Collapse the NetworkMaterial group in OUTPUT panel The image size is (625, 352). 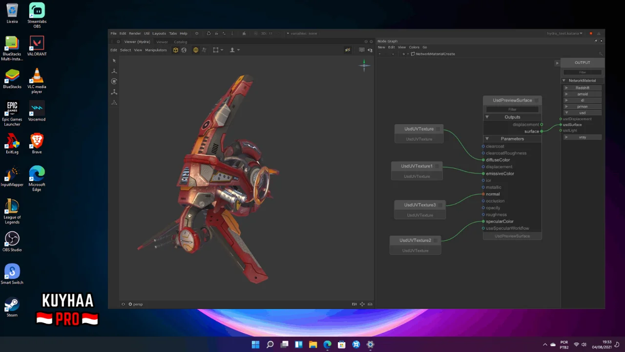tap(564, 81)
